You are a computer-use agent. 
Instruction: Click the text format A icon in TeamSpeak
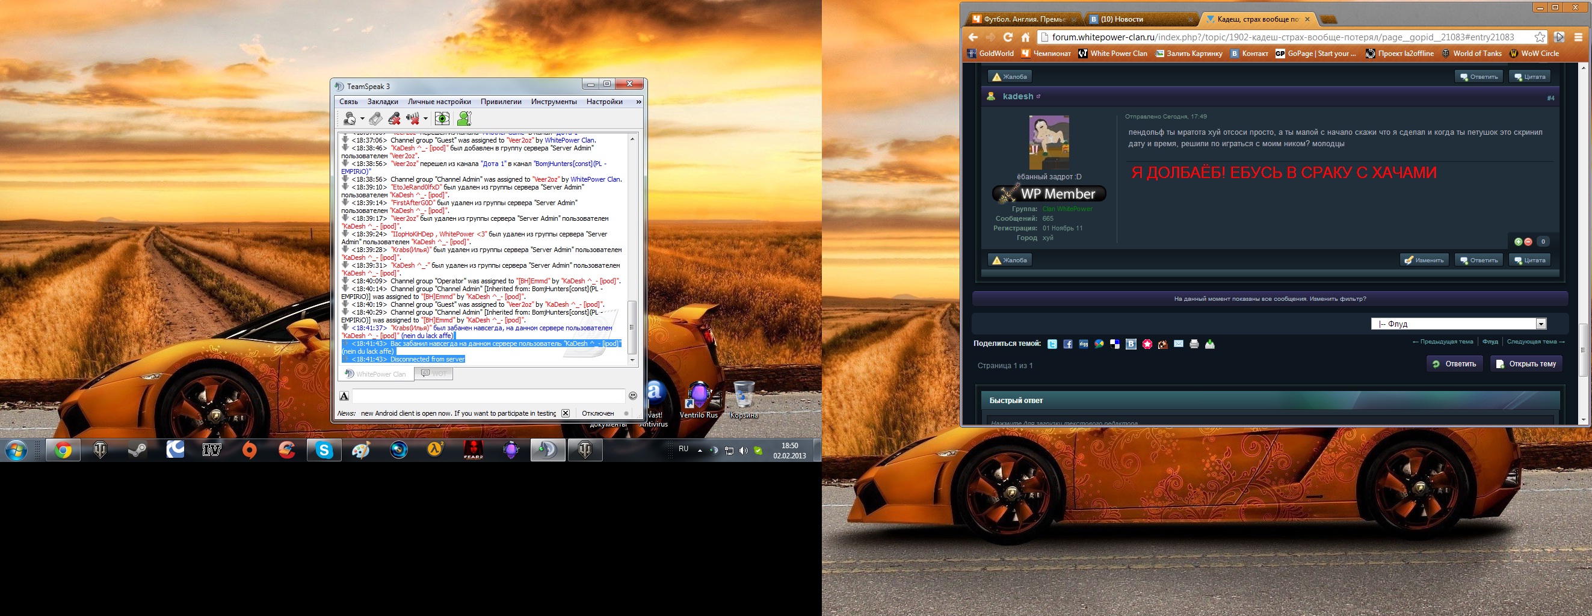(344, 395)
